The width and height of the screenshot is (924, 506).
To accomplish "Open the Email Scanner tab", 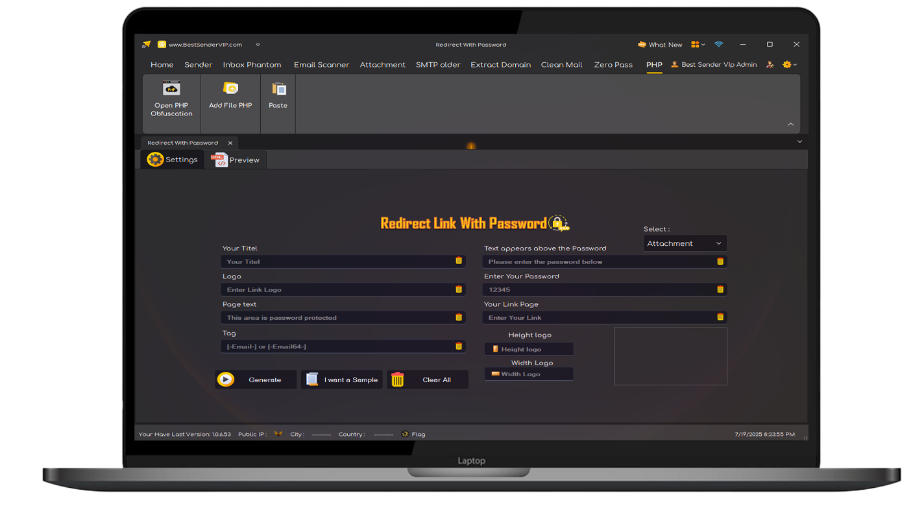I will (321, 65).
